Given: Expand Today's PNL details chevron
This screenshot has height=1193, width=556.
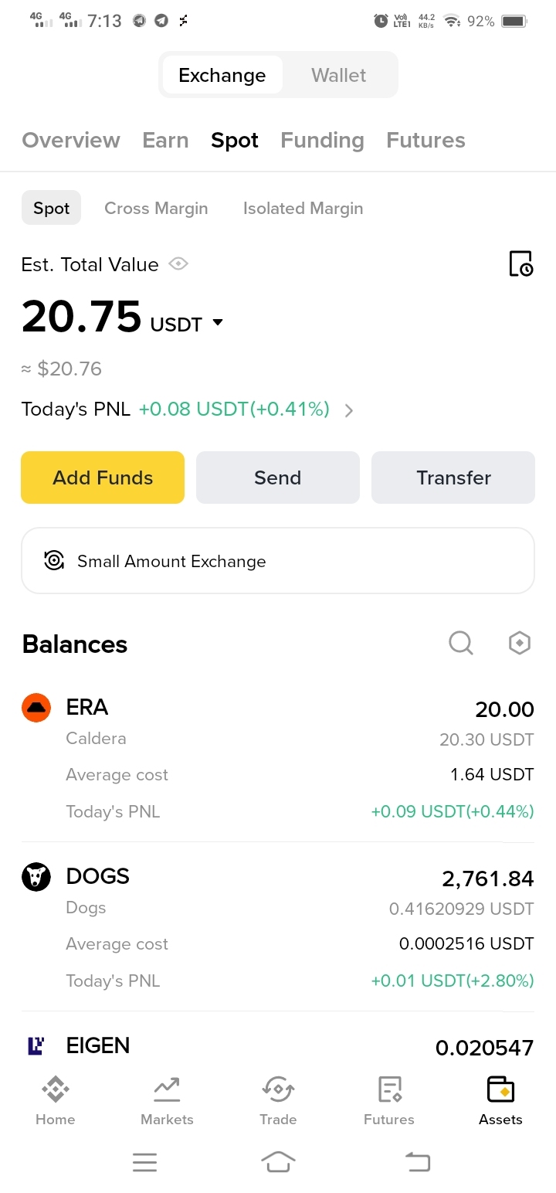Looking at the screenshot, I should [x=349, y=410].
